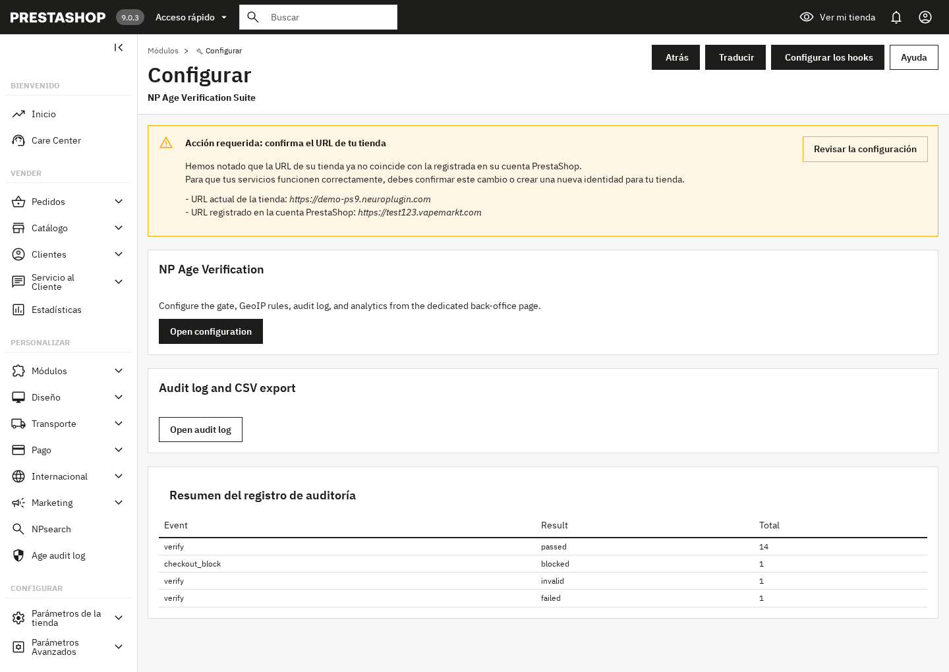949x672 pixels.
Task: Open Marketing menu item label
Action: [x=52, y=503]
